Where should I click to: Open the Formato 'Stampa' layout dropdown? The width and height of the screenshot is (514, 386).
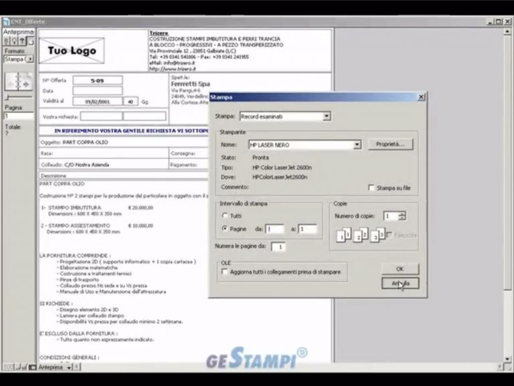[29, 59]
